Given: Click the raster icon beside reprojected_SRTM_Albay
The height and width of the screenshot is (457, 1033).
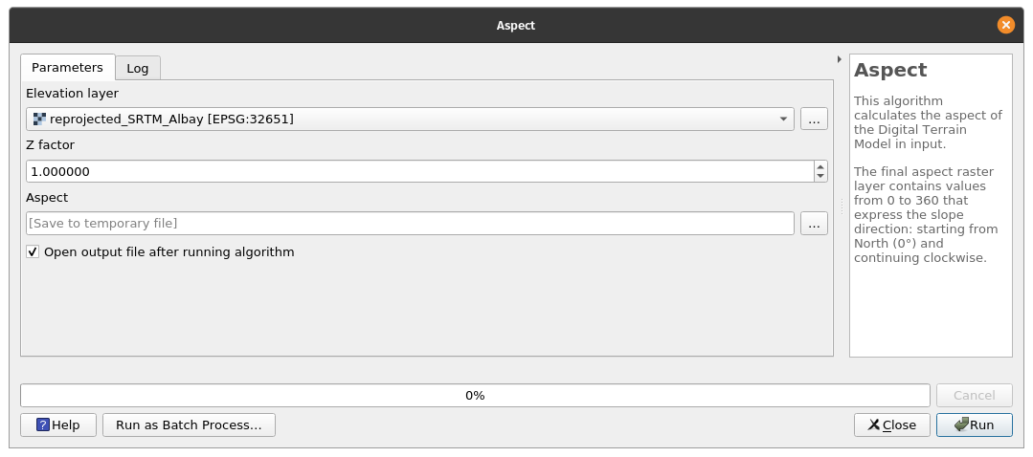Looking at the screenshot, I should tap(39, 119).
